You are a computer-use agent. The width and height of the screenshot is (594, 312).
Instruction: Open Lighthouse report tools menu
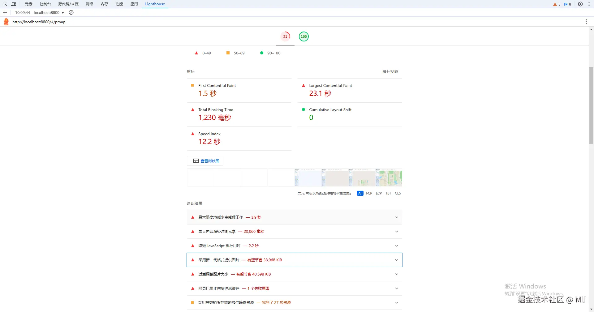pos(586,22)
